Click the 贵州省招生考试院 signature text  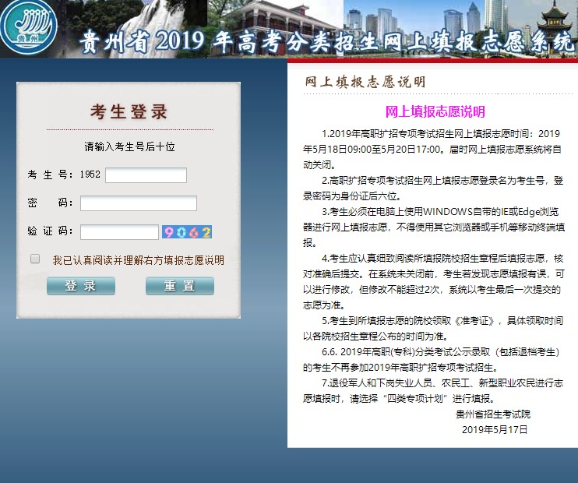click(493, 414)
